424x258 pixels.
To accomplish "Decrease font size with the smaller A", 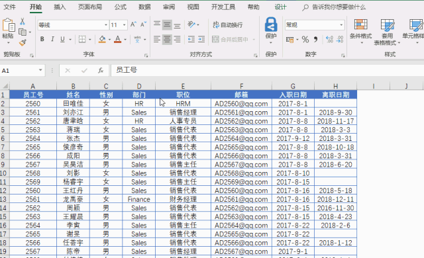I will click(143, 25).
